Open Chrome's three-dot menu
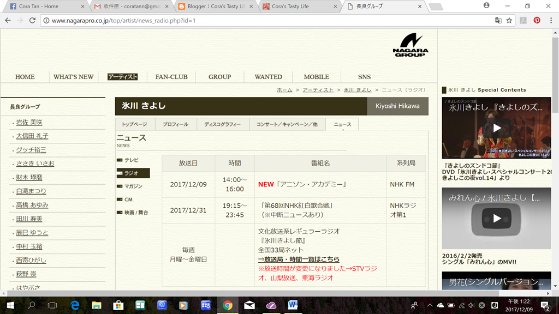 pos(551,20)
